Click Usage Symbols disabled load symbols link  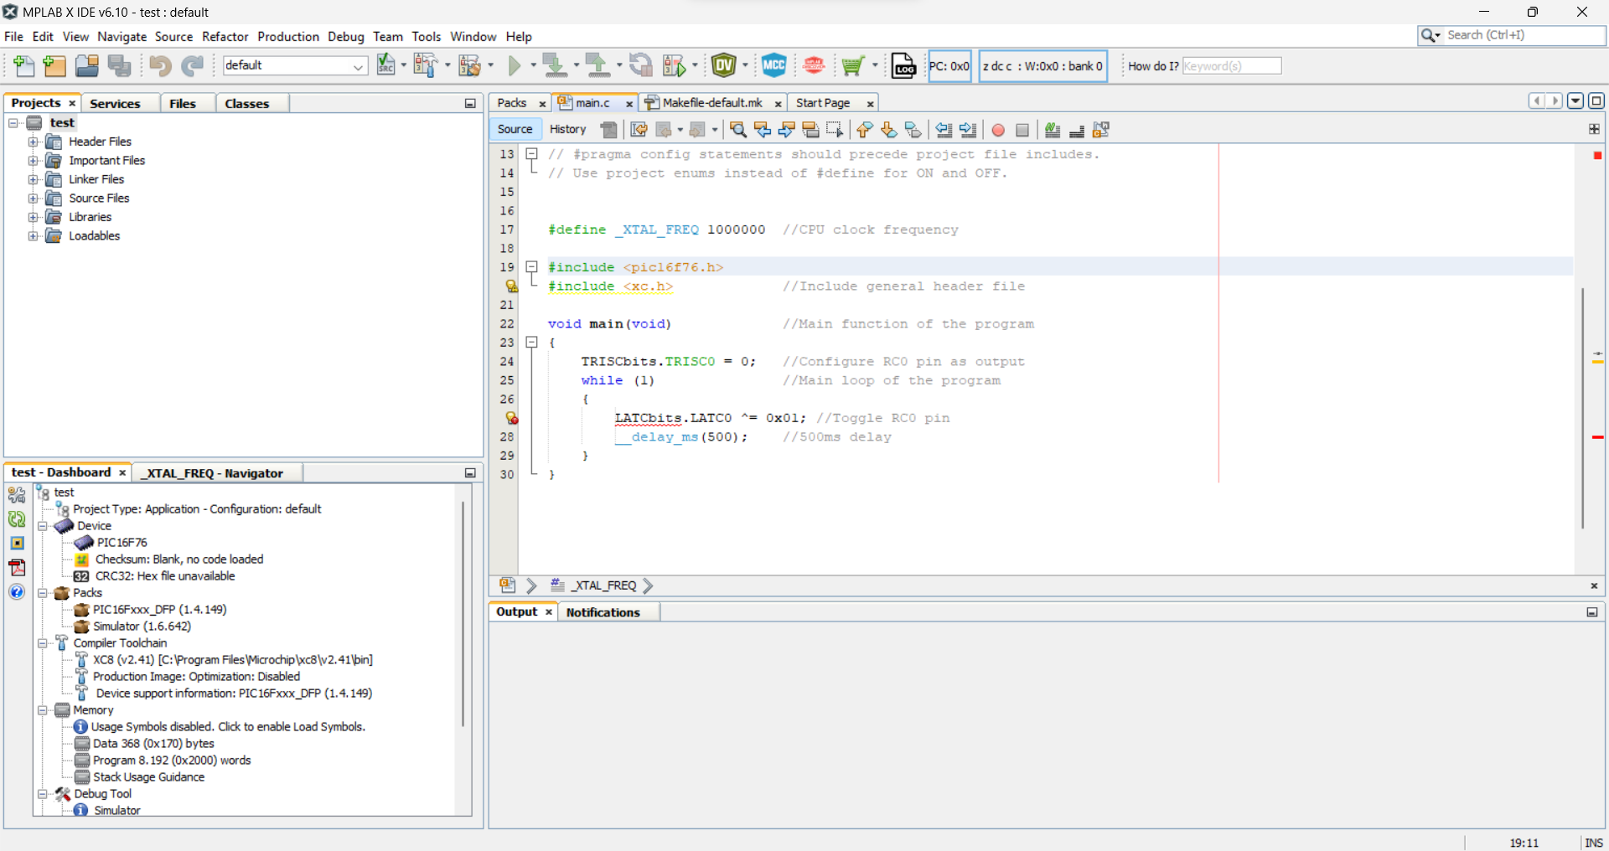coord(228,726)
